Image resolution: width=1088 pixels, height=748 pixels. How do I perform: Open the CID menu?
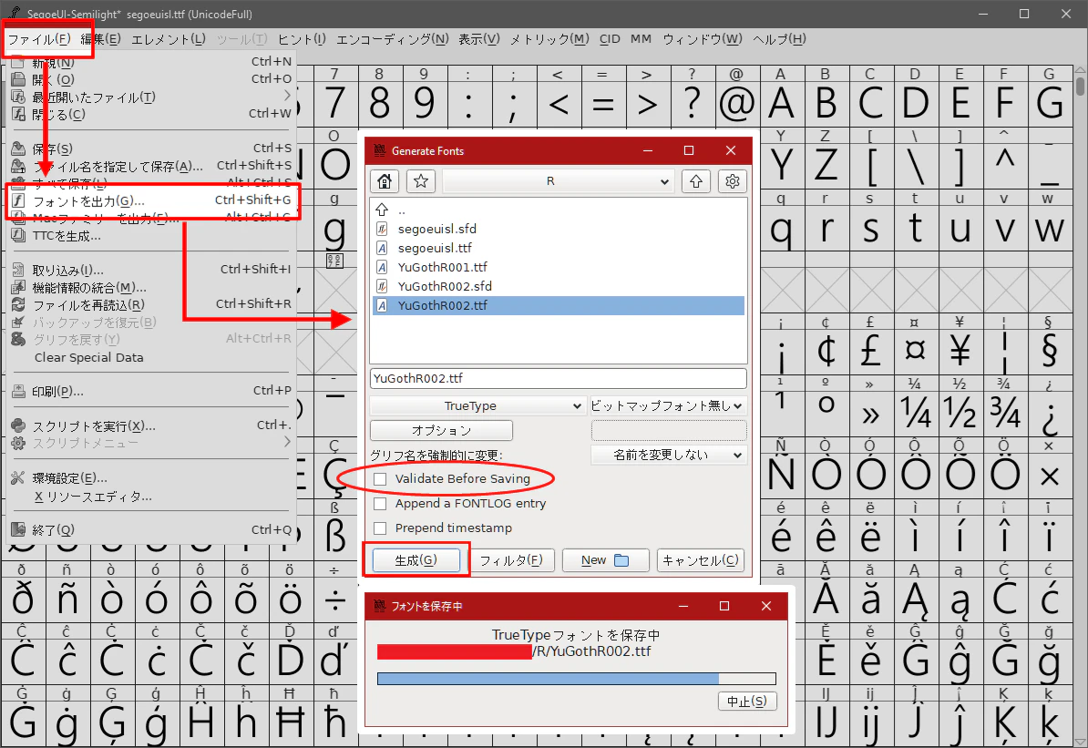coord(610,39)
